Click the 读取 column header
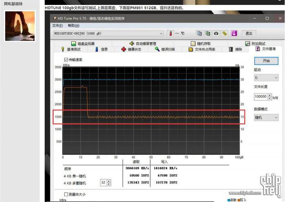 pyautogui.click(x=136, y=162)
